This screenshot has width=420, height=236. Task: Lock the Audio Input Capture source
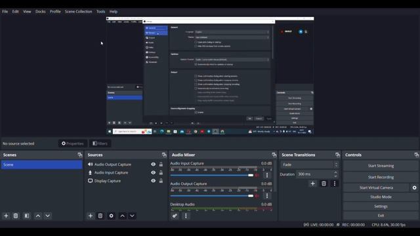pyautogui.click(x=161, y=172)
